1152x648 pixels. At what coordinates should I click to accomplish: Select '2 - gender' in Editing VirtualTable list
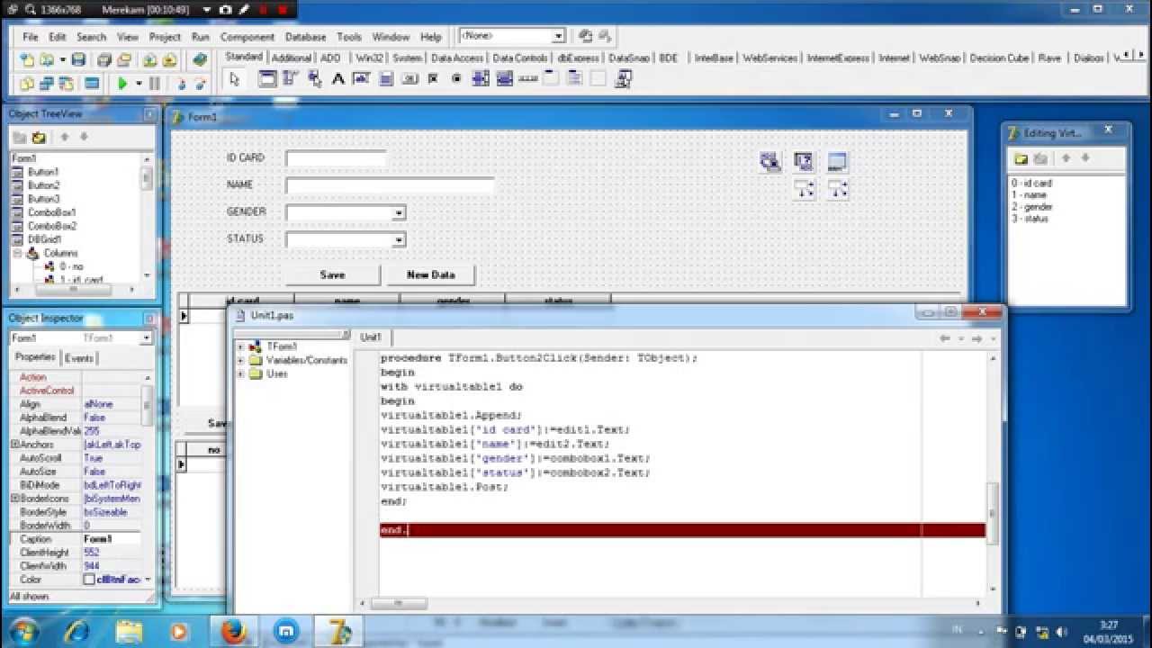point(1031,207)
